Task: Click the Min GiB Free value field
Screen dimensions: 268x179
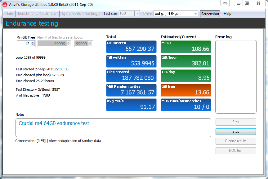Action: (24, 44)
